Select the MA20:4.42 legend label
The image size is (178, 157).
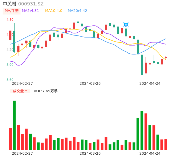click(77, 11)
